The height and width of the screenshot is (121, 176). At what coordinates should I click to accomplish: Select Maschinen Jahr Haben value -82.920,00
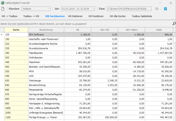131,62
